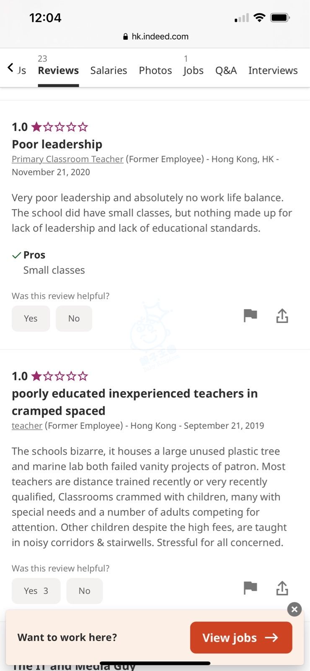Flag the Poor leadership review
This screenshot has width=310, height=671.
250,315
